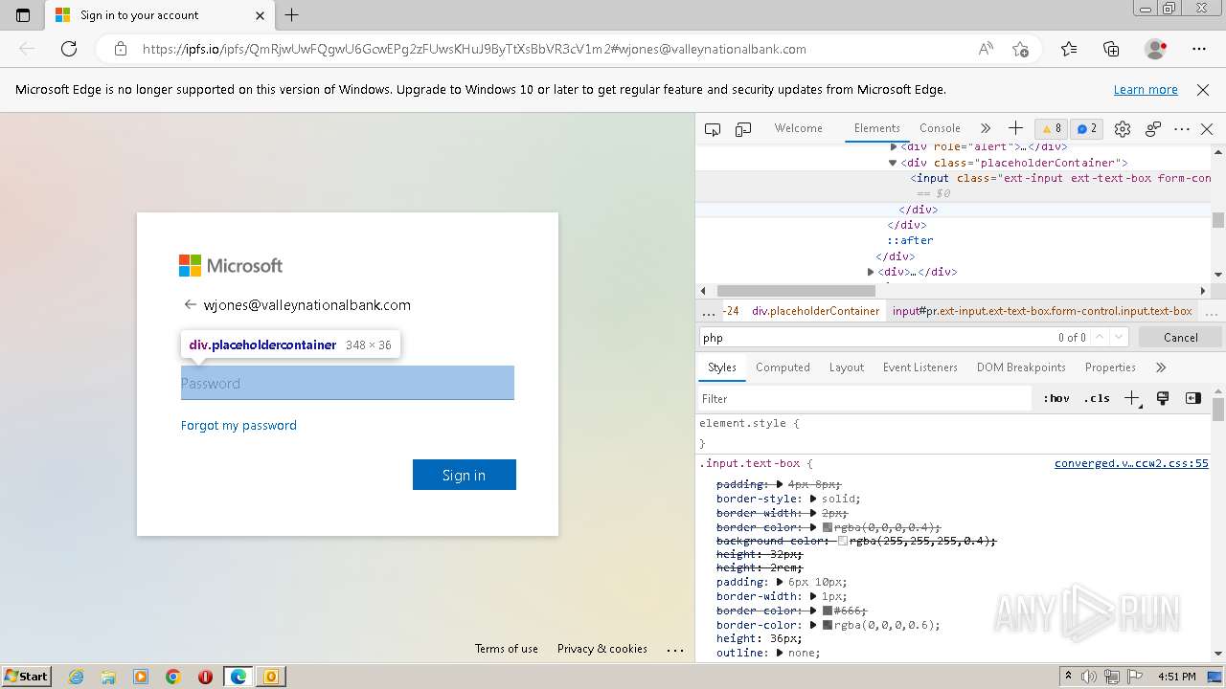The width and height of the screenshot is (1226, 689).
Task: Open DevTools customize three-dot menu
Action: 1182,129
